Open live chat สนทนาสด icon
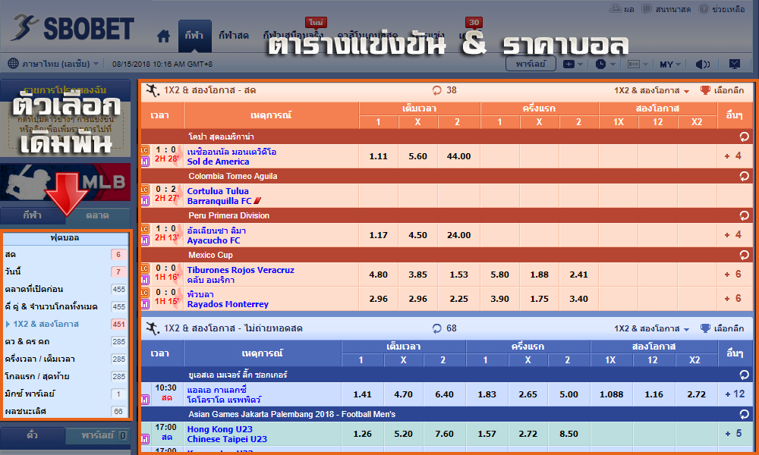 [647, 8]
